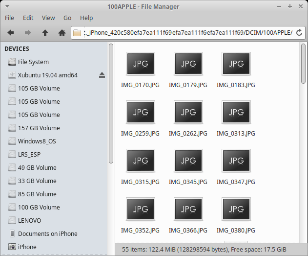
Task: Open the 33 GB Volume
Action: point(54,181)
